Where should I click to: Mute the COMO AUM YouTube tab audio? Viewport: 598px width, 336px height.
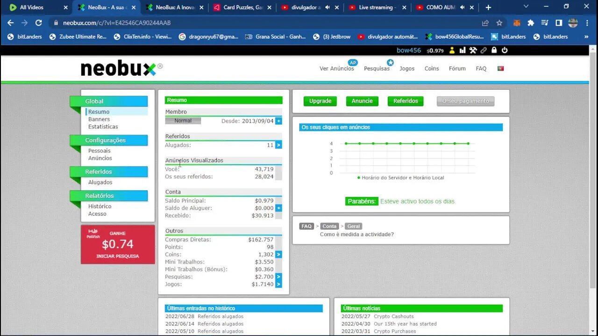click(462, 7)
